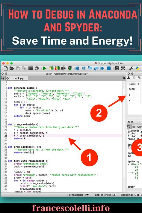Undock the console pane

pos(132,122)
